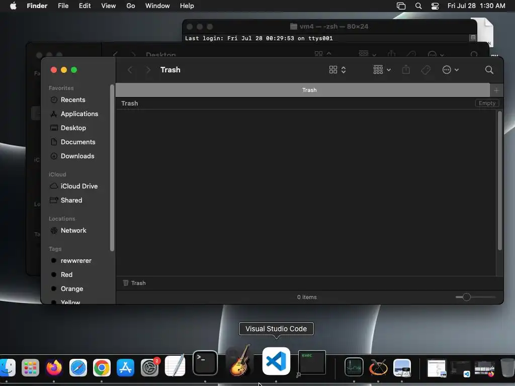Click the Stage Manager icon in menu bar

pos(401,6)
